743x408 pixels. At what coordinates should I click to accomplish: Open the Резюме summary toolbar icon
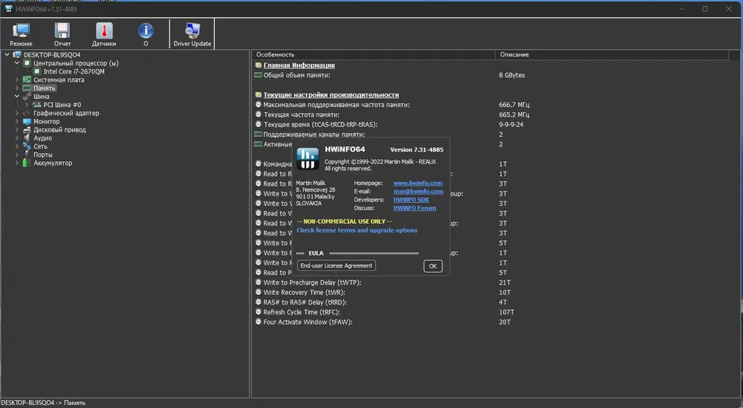click(x=21, y=35)
